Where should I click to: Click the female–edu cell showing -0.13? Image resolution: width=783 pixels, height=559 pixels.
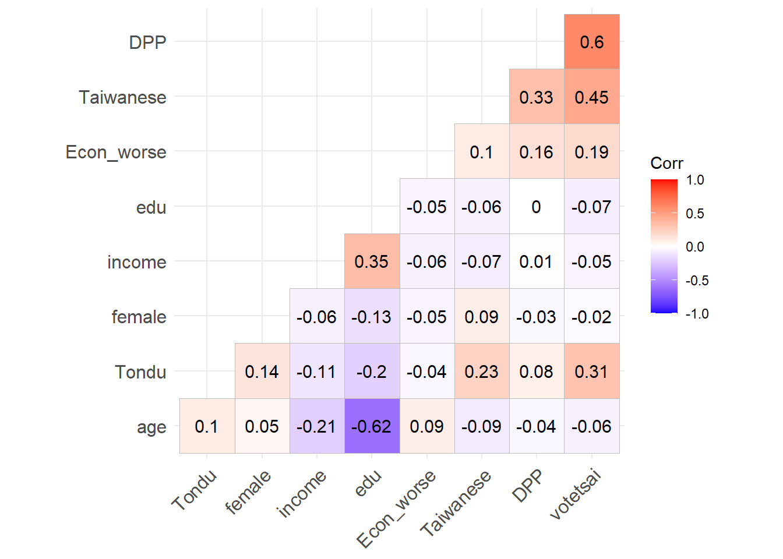tap(372, 317)
